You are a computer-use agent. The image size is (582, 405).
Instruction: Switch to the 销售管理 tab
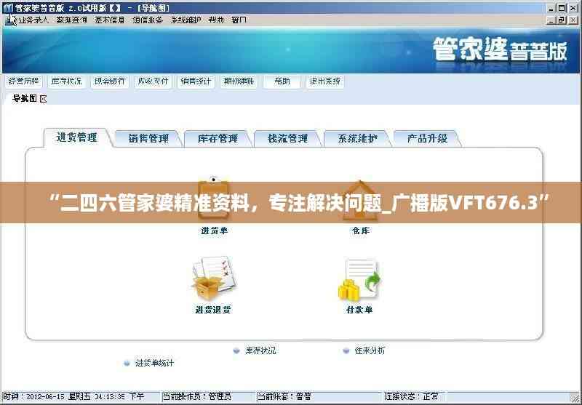(148, 138)
